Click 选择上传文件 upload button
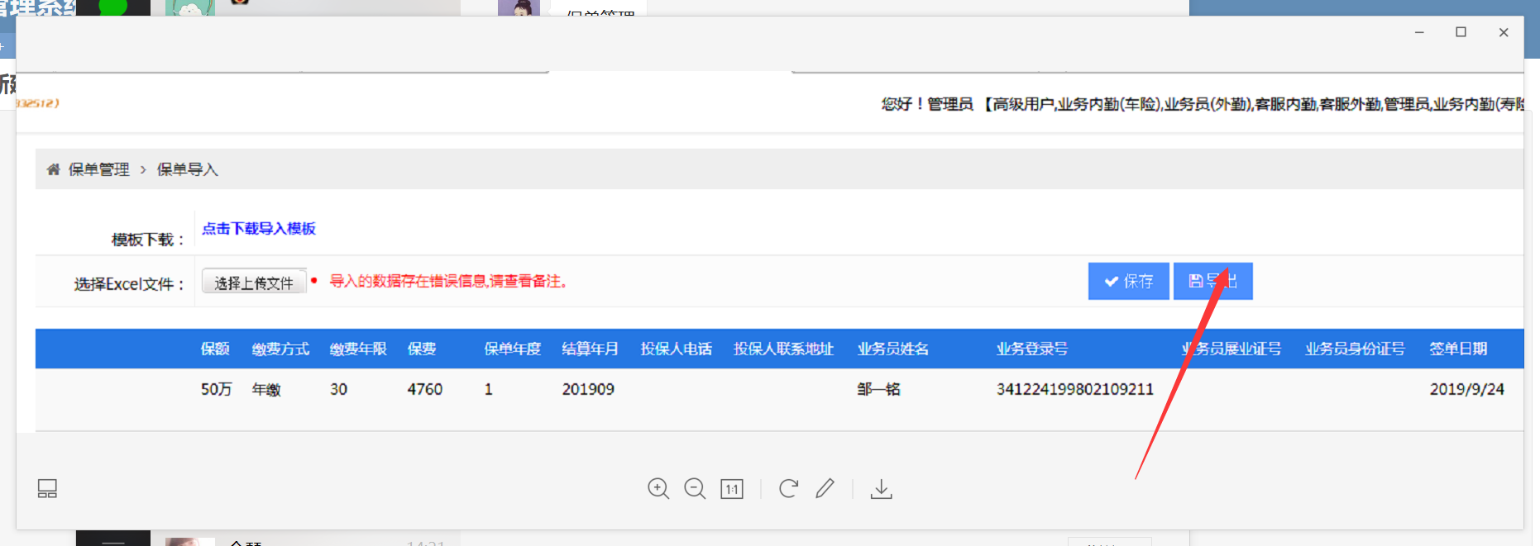 click(x=254, y=282)
